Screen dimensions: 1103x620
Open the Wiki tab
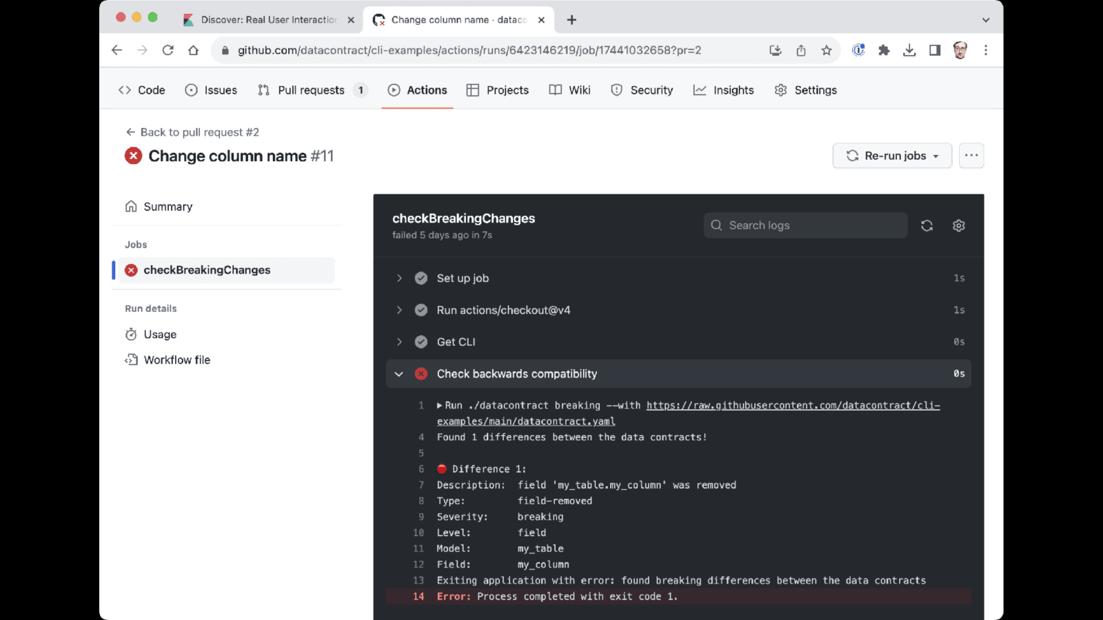569,90
